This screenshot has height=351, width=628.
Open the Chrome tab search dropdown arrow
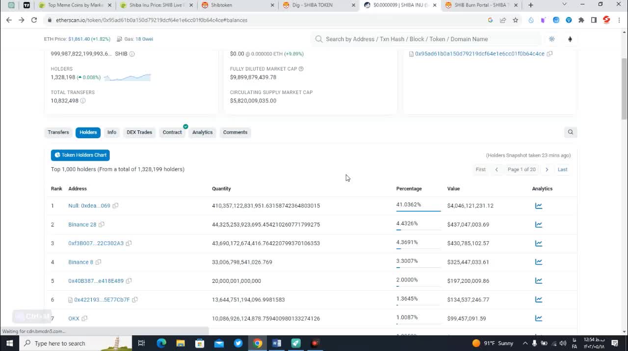[564, 4]
